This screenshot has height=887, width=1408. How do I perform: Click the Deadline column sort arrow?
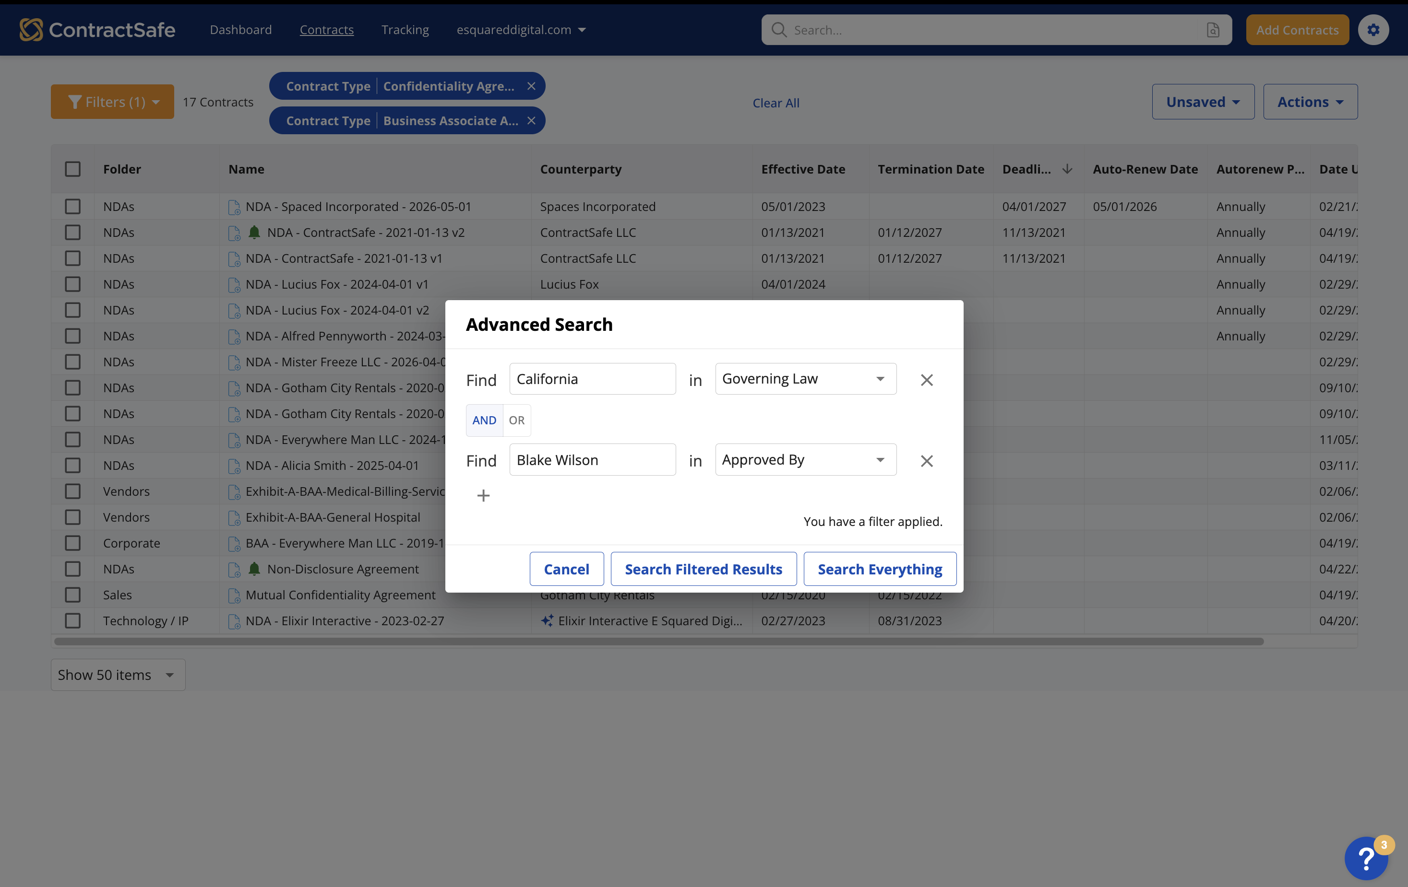point(1067,169)
